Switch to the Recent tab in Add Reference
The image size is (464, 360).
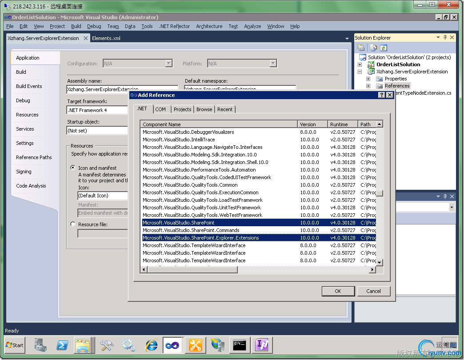tap(225, 109)
